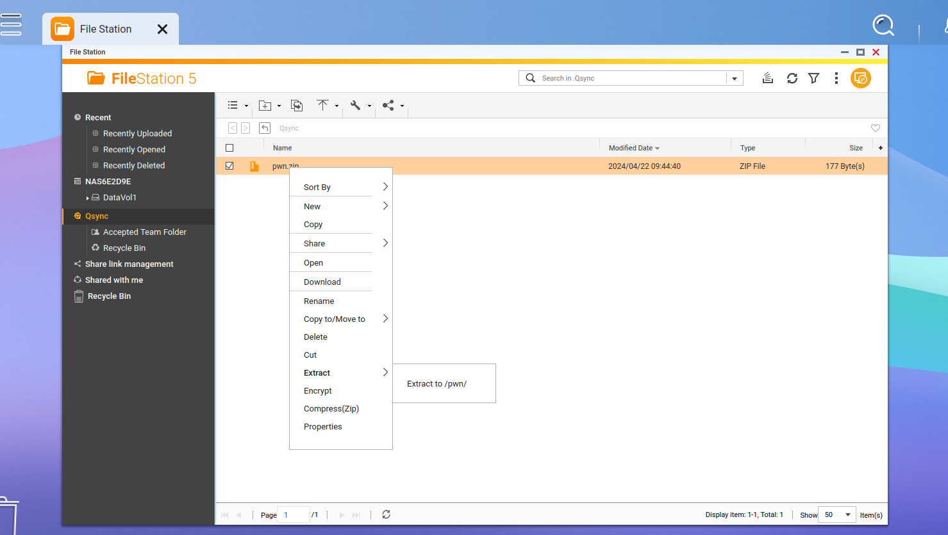Select the NAS6E2D9E sidebar entry
Image resolution: width=948 pixels, height=535 pixels.
(108, 181)
